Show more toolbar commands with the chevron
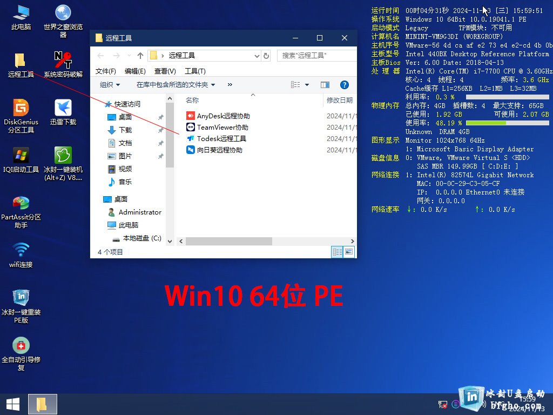This screenshot has height=415, width=553. coord(230,85)
